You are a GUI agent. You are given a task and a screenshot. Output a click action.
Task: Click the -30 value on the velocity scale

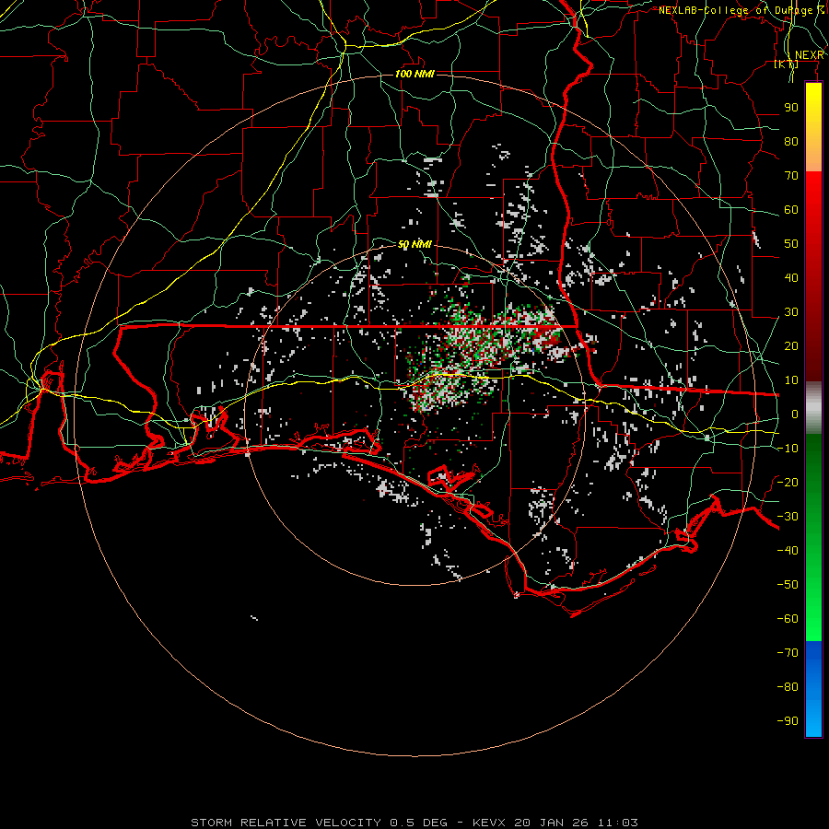tap(788, 517)
